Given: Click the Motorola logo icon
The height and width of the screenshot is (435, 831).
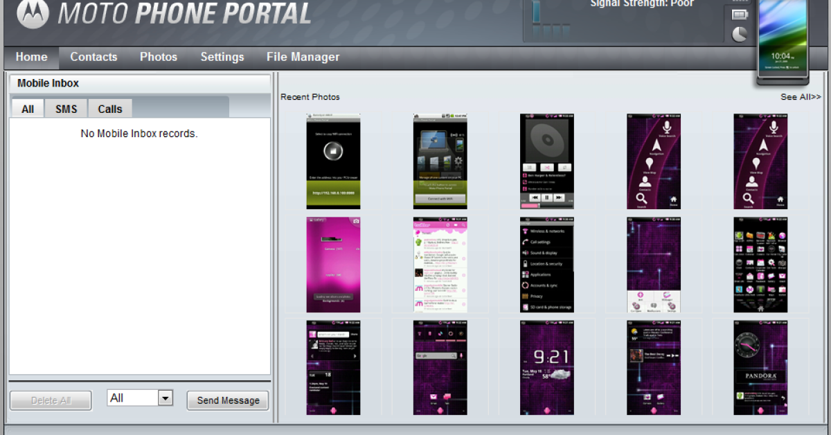Looking at the screenshot, I should click(32, 15).
